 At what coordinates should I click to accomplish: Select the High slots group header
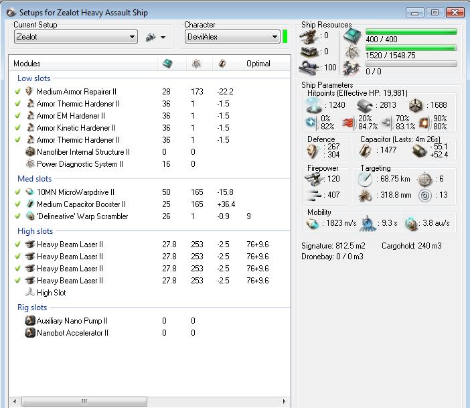point(35,231)
